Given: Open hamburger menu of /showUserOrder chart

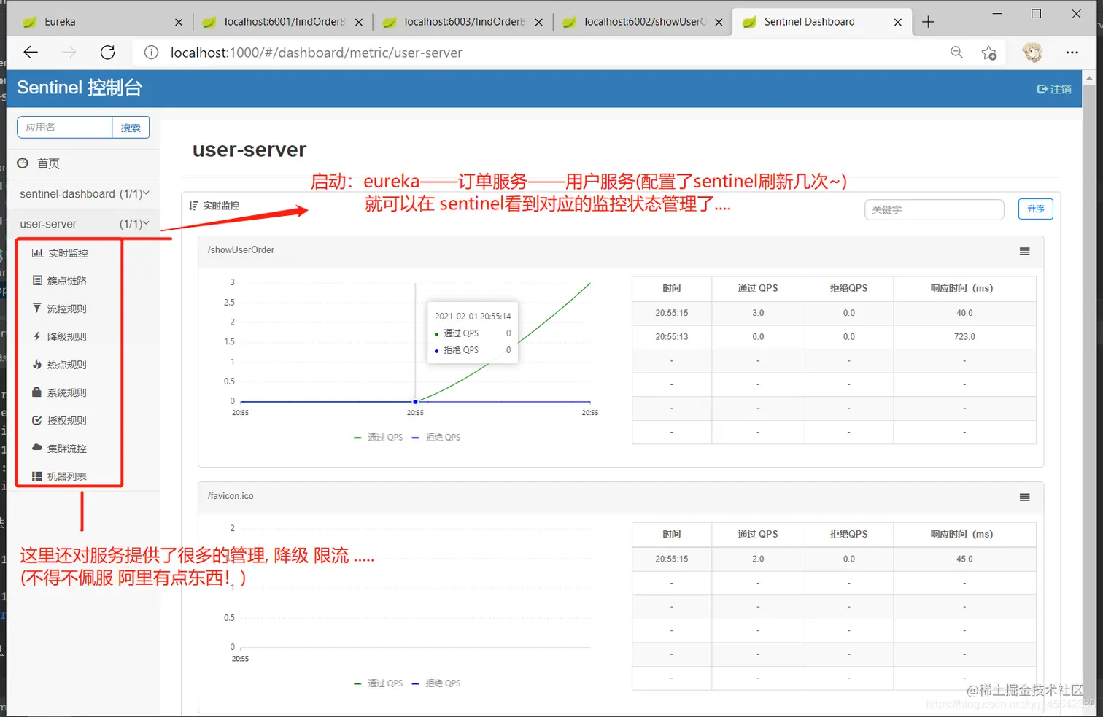Looking at the screenshot, I should coord(1025,251).
